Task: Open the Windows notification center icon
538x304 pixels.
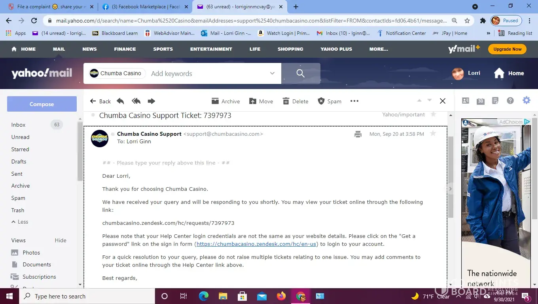Action: pyautogui.click(x=526, y=296)
